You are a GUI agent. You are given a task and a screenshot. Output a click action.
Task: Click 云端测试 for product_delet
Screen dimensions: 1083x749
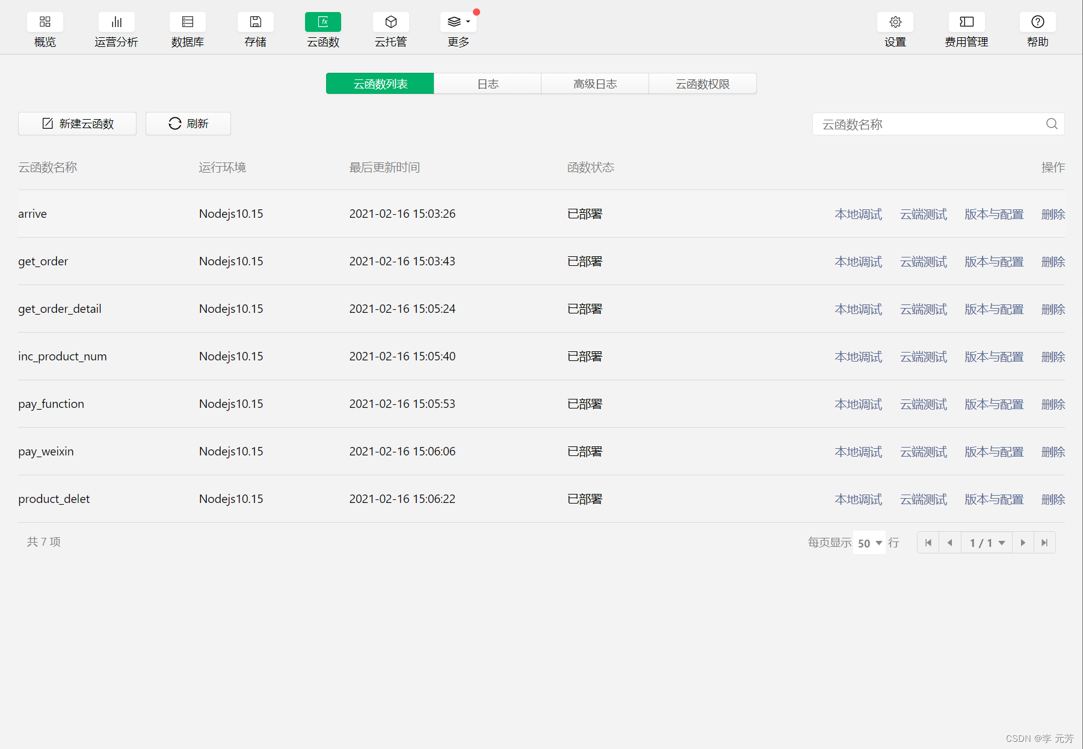tap(924, 499)
